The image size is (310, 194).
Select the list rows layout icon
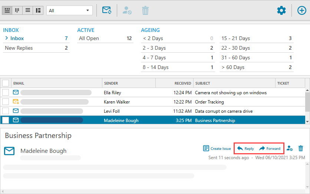click(x=28, y=10)
